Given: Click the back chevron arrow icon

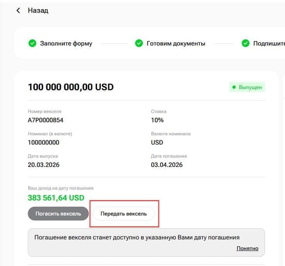Looking at the screenshot, I should pos(18,10).
